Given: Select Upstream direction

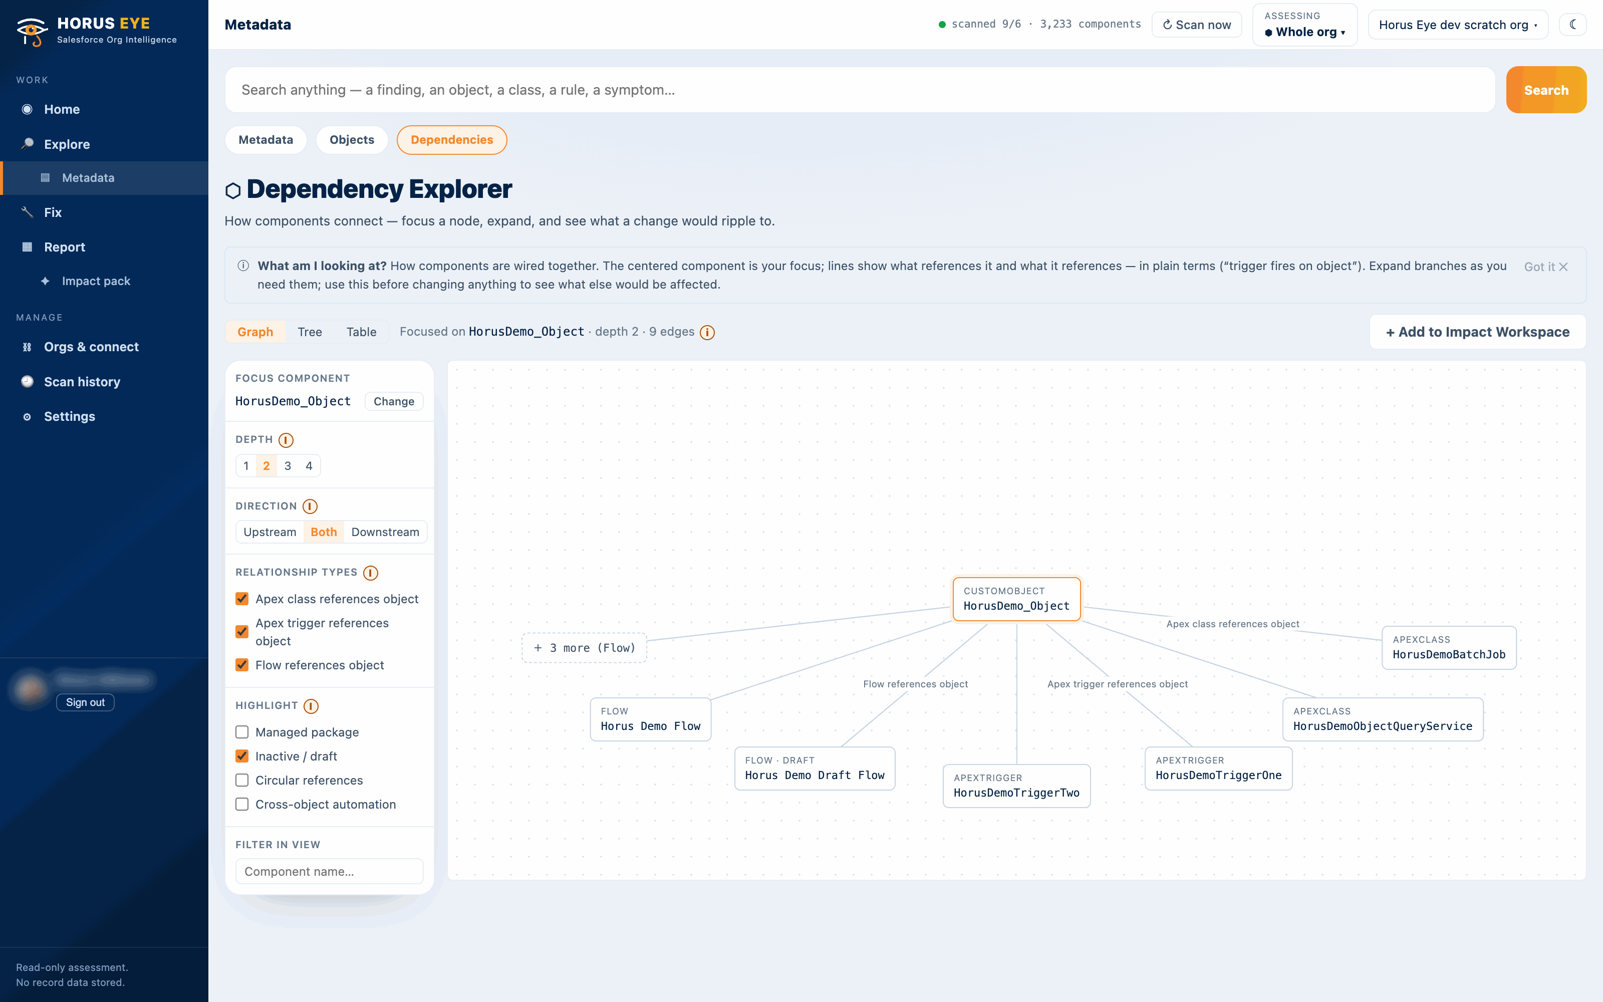Looking at the screenshot, I should click(x=270, y=532).
